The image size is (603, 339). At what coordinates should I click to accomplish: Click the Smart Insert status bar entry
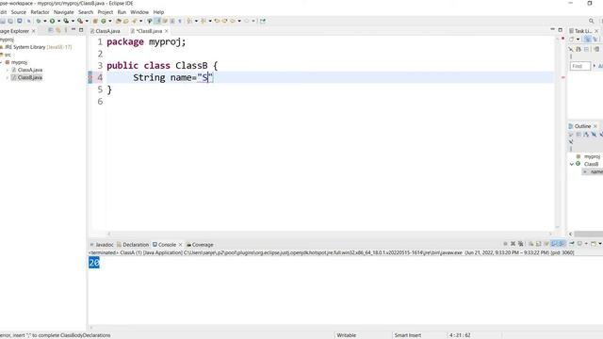pos(408,335)
